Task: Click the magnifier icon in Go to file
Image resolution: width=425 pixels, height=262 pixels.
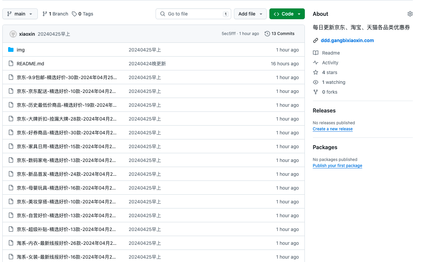Action: pos(163,14)
